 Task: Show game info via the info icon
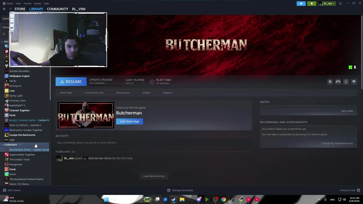click(x=346, y=82)
